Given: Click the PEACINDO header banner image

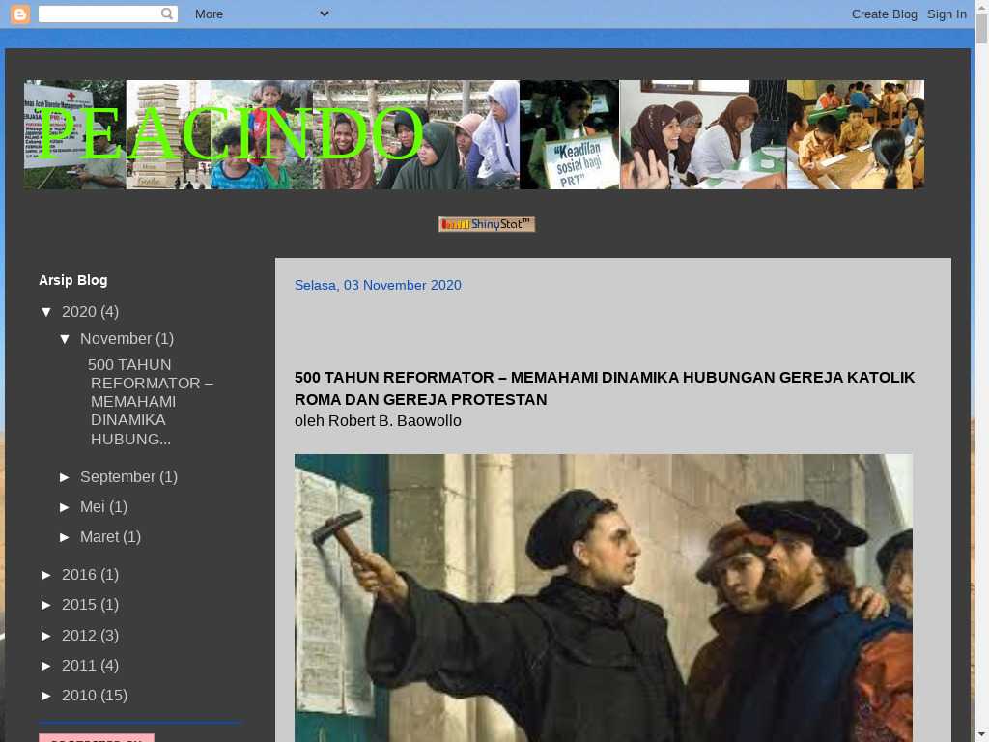Looking at the screenshot, I should 474,134.
